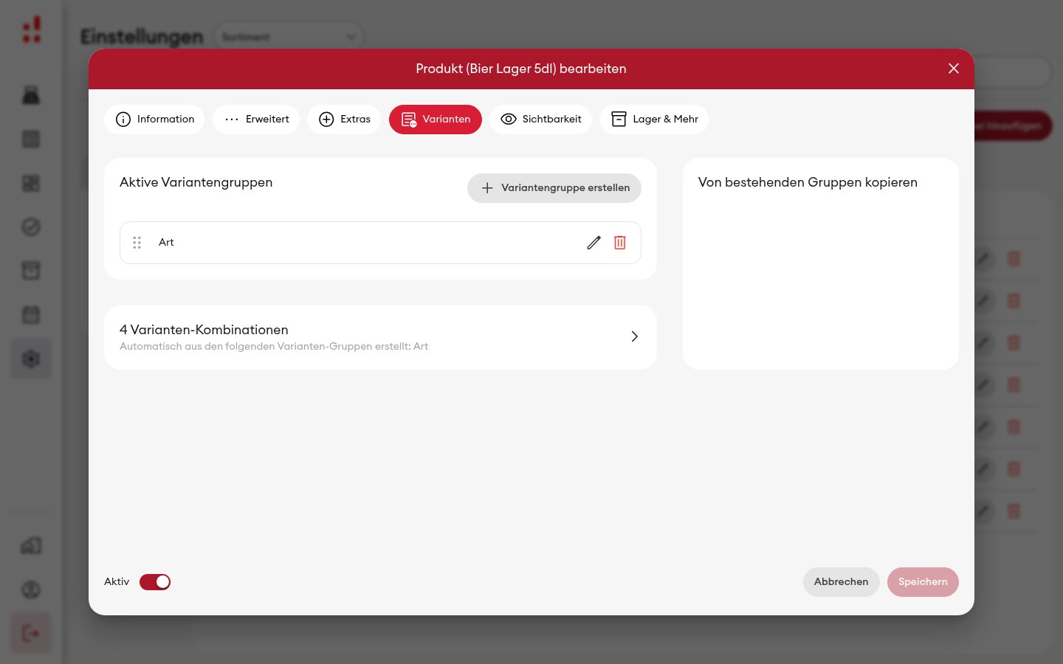1063x664 pixels.
Task: Click the 4 Varianten-Kombinationen heading
Action: (204, 330)
